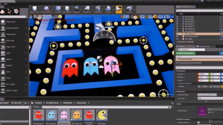Screen dimensions: 223x125
Task: Hide BP_Enemy_House using its eye icon
Action: [177, 36]
